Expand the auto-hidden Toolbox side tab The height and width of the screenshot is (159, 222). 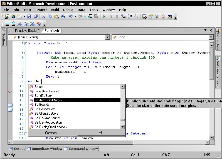coord(4,37)
